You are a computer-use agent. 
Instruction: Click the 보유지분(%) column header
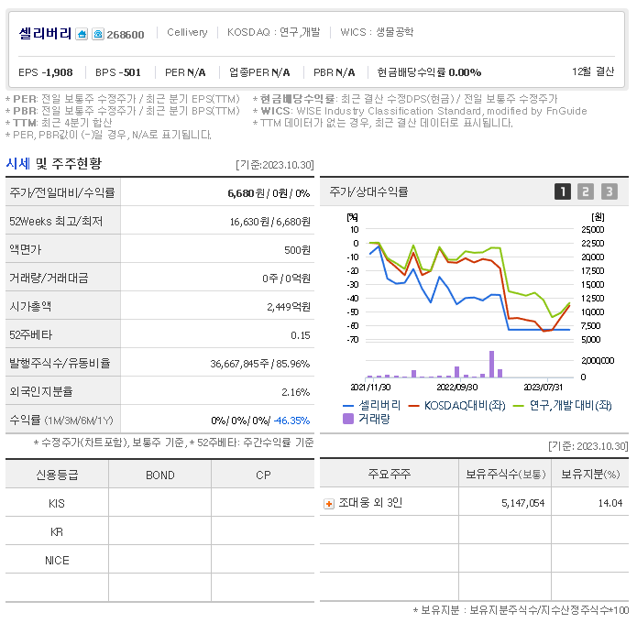(x=590, y=474)
